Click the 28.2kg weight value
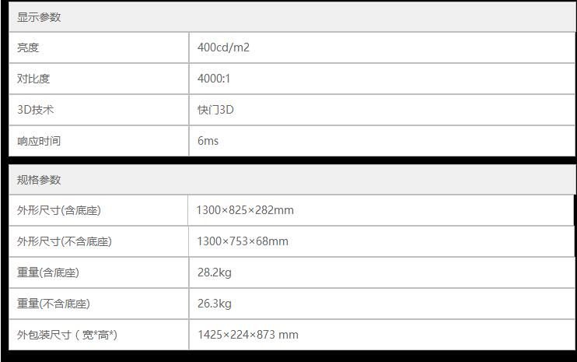This screenshot has width=577, height=362. tap(214, 272)
